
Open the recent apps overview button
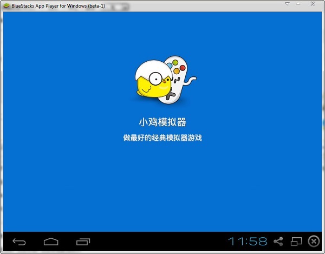click(x=83, y=242)
